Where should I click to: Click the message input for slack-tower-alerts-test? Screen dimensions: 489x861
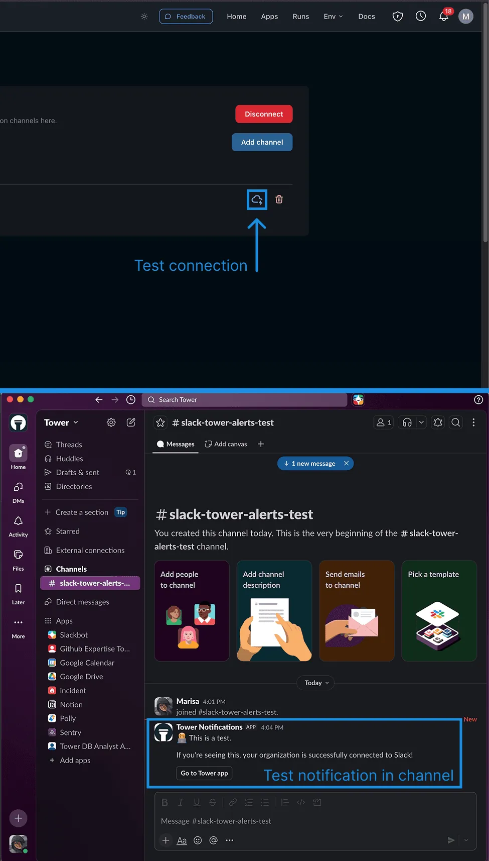coord(315,821)
